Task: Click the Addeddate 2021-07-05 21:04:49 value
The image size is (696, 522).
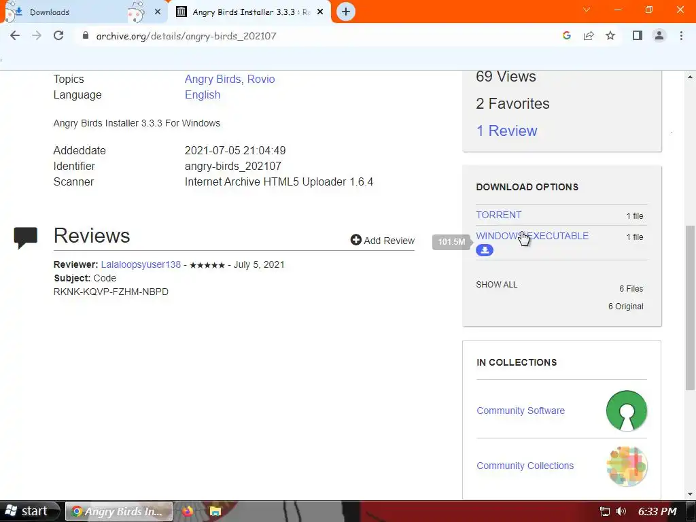Action: pyautogui.click(x=235, y=150)
